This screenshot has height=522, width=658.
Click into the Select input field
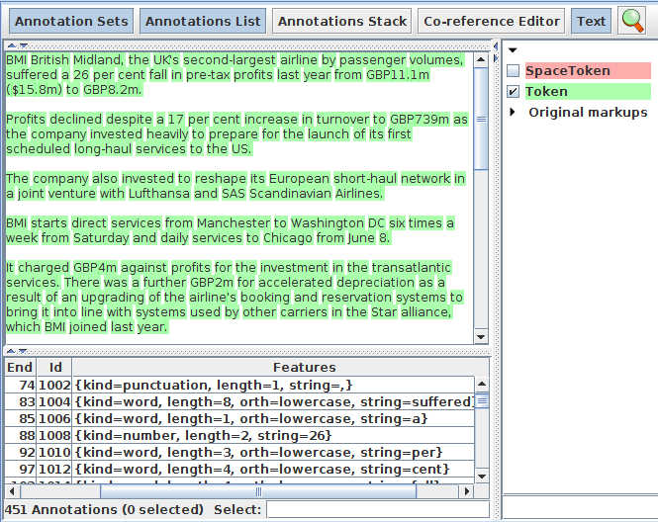pyautogui.click(x=376, y=509)
